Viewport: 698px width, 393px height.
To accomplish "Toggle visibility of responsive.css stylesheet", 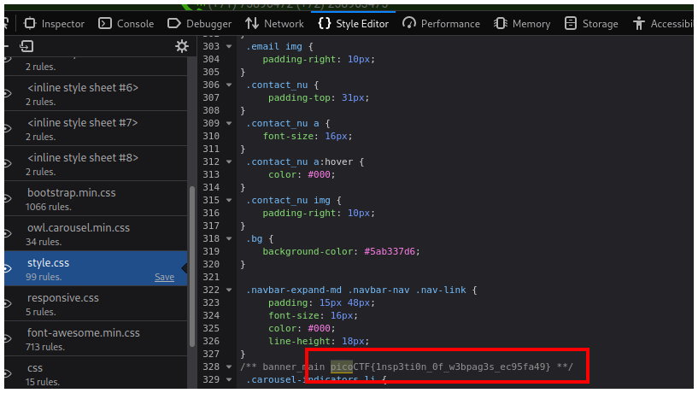I will tap(6, 304).
